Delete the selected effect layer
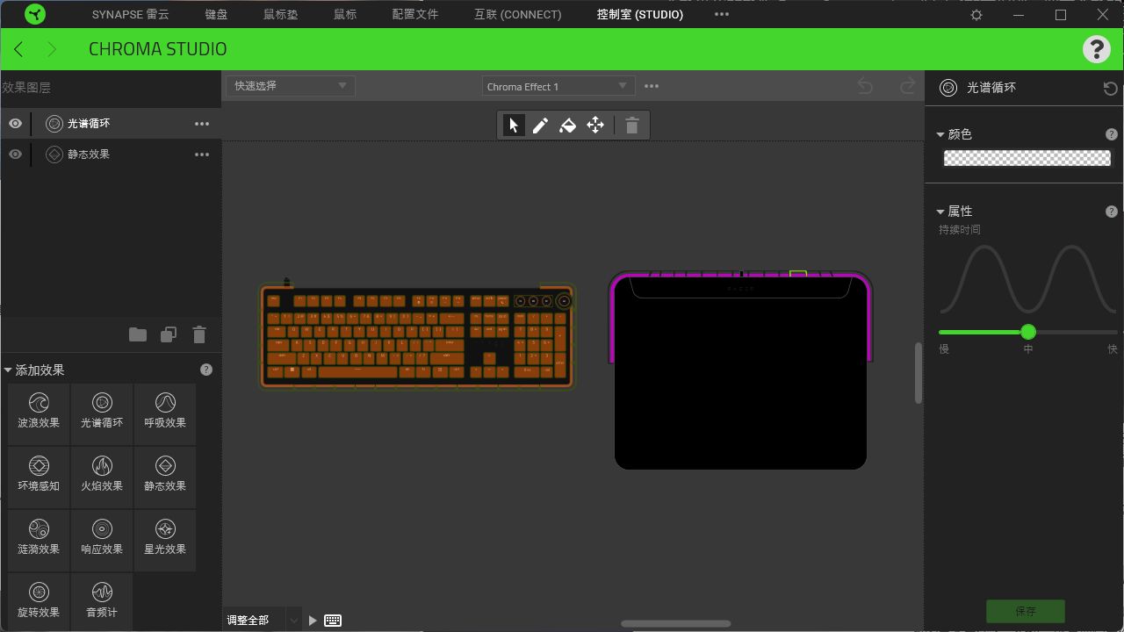The width and height of the screenshot is (1124, 632). (199, 334)
